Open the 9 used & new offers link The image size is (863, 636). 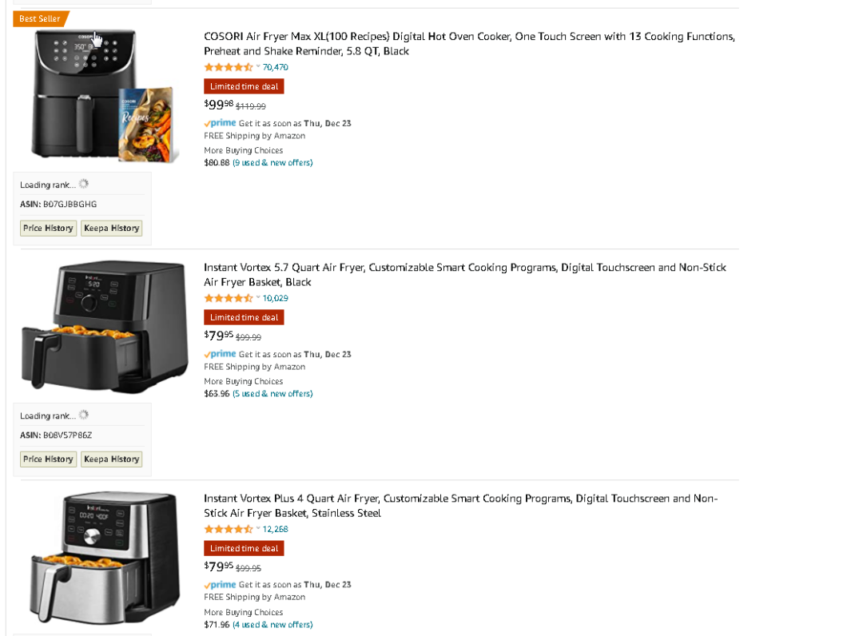pyautogui.click(x=272, y=162)
